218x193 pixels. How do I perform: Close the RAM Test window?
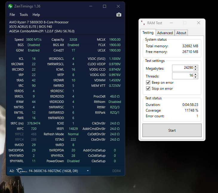click(199, 23)
